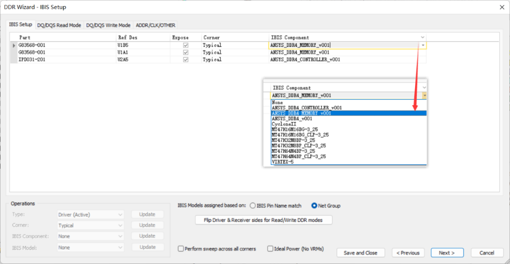
Task: Click Typical corner cell in U2A5 row
Action: (235, 60)
